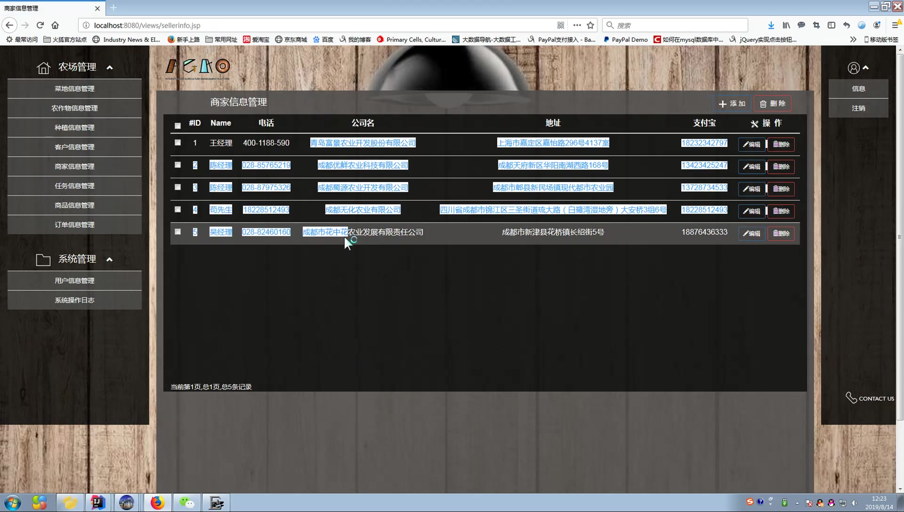Check the row checkbox for 苟先生
The image size is (904, 512).
[178, 209]
